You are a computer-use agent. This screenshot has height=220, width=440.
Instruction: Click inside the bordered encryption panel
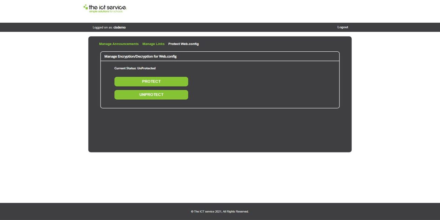pyautogui.click(x=257, y=84)
